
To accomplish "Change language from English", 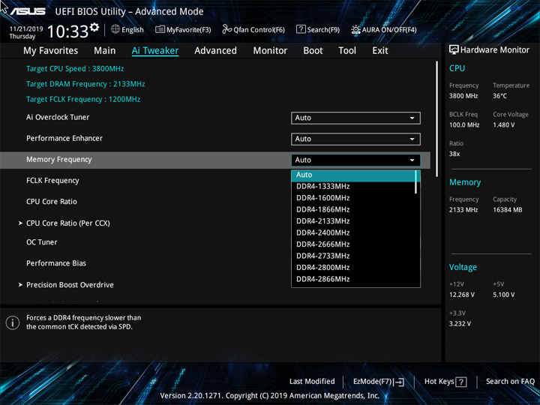I will 127,29.
